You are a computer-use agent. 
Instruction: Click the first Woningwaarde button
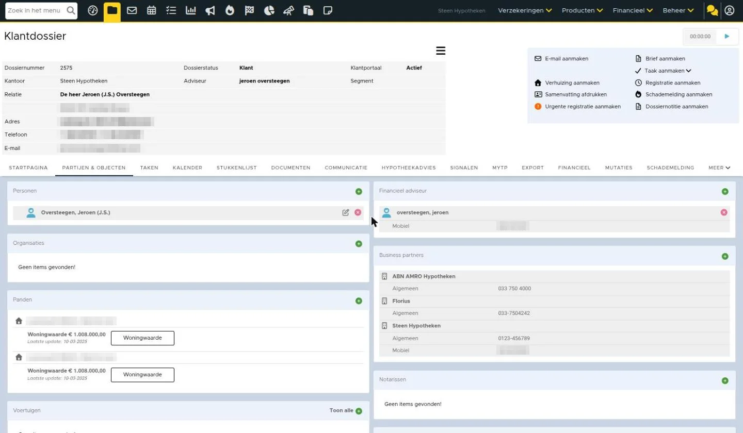coord(142,338)
